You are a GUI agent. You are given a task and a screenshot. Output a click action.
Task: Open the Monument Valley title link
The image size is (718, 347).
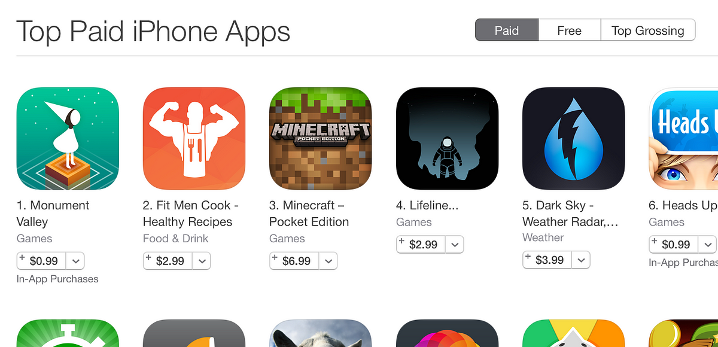tap(53, 214)
